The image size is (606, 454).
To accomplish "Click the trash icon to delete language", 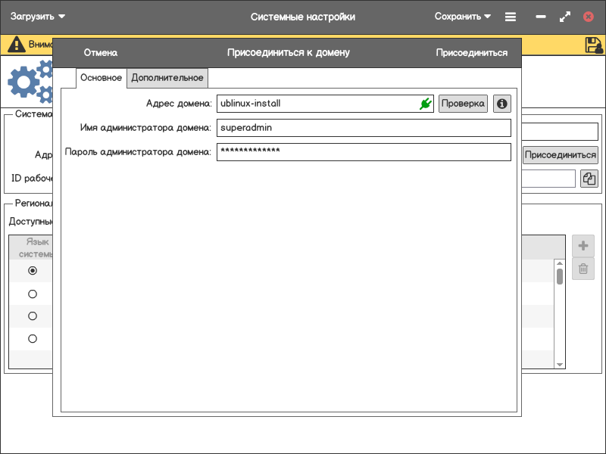I will pyautogui.click(x=583, y=269).
